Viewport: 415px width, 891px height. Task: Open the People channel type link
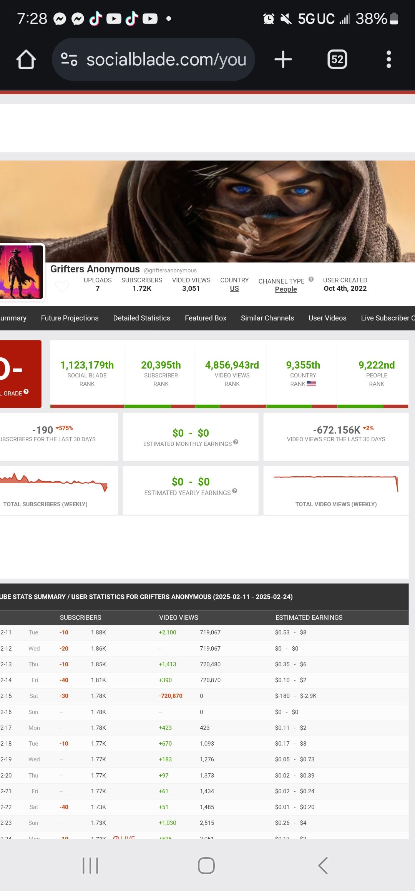tap(286, 289)
